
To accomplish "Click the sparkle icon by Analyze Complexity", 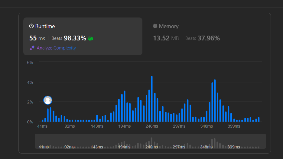I will pyautogui.click(x=32, y=48).
